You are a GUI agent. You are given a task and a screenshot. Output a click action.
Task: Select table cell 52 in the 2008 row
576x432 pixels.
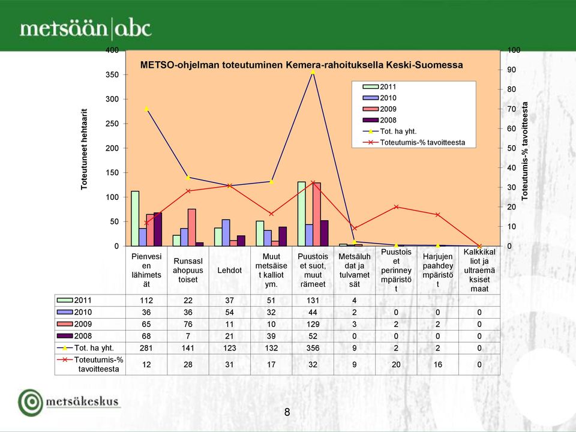[x=313, y=336]
